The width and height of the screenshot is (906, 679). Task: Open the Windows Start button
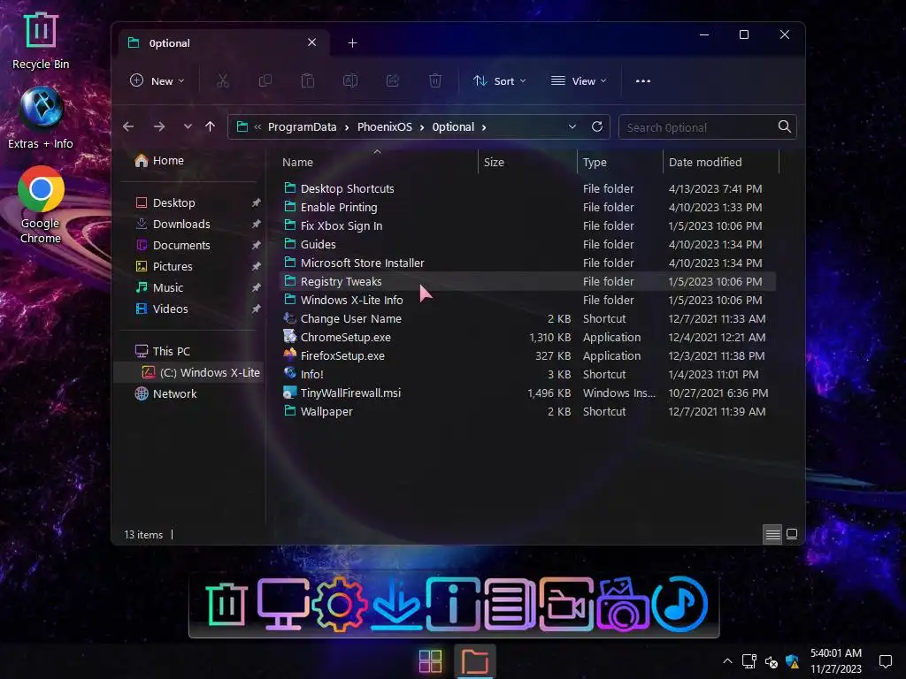coord(431,661)
